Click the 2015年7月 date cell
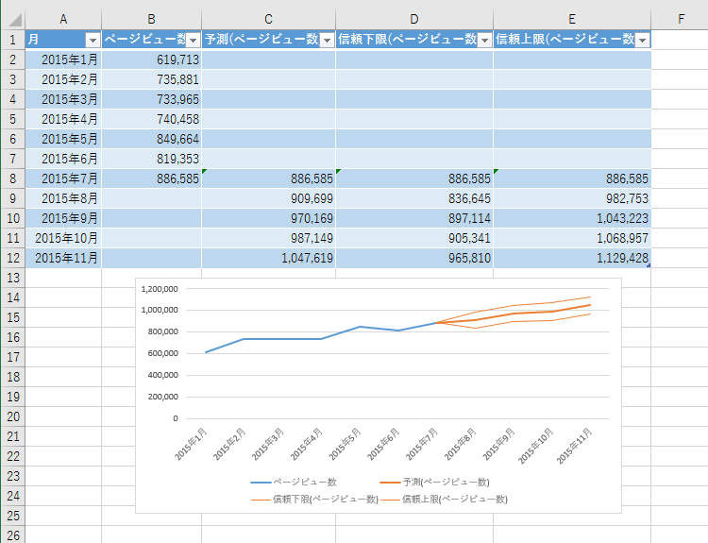 [x=63, y=178]
